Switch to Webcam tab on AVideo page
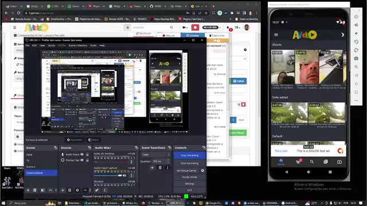Viewport: 367px width, 206px height. (x=169, y=35)
